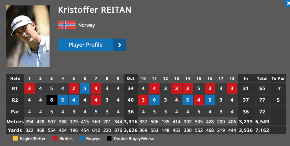Click the Kristoffer REITAN name heading
This screenshot has height=146, width=290.
click(x=95, y=10)
